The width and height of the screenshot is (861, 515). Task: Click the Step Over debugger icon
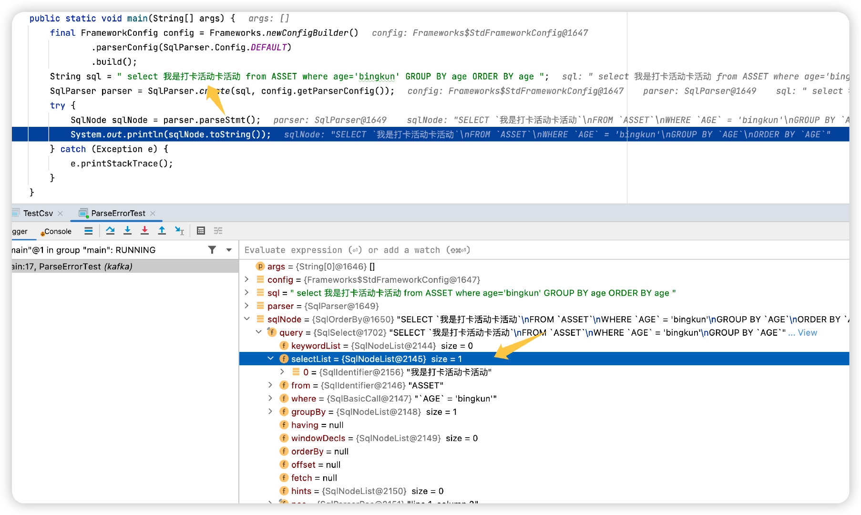click(110, 231)
